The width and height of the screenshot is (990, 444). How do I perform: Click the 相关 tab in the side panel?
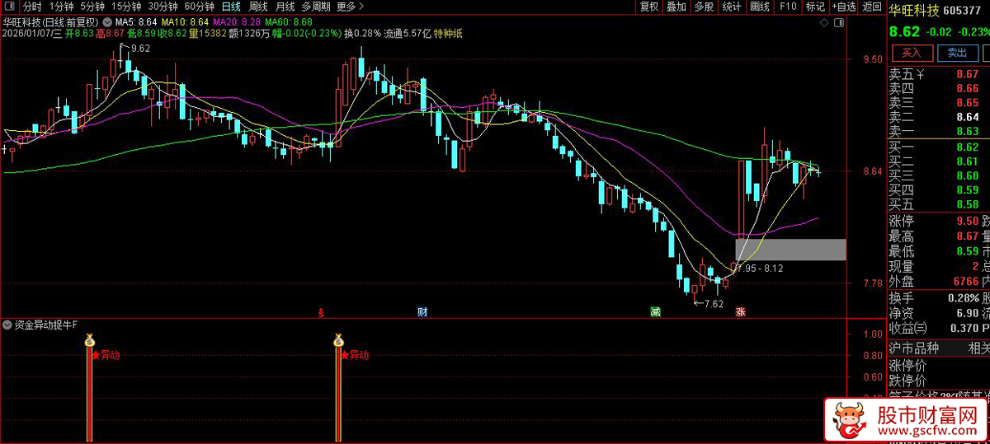coord(978,348)
